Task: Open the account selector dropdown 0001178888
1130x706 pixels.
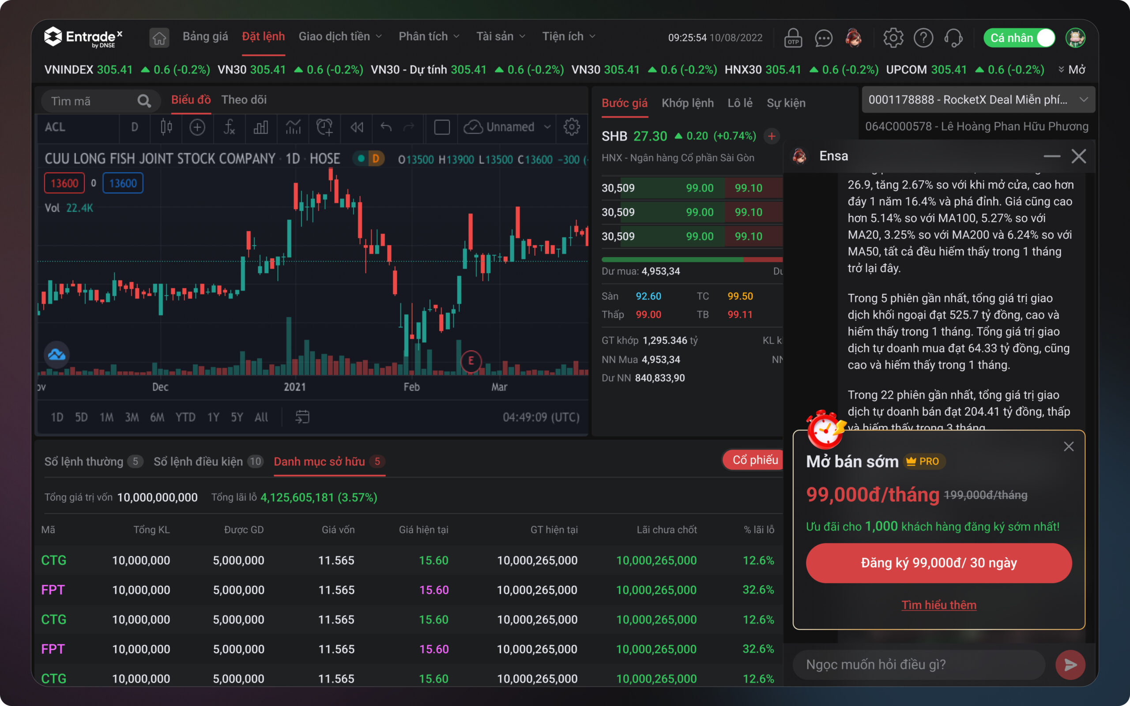Action: pyautogui.click(x=978, y=99)
